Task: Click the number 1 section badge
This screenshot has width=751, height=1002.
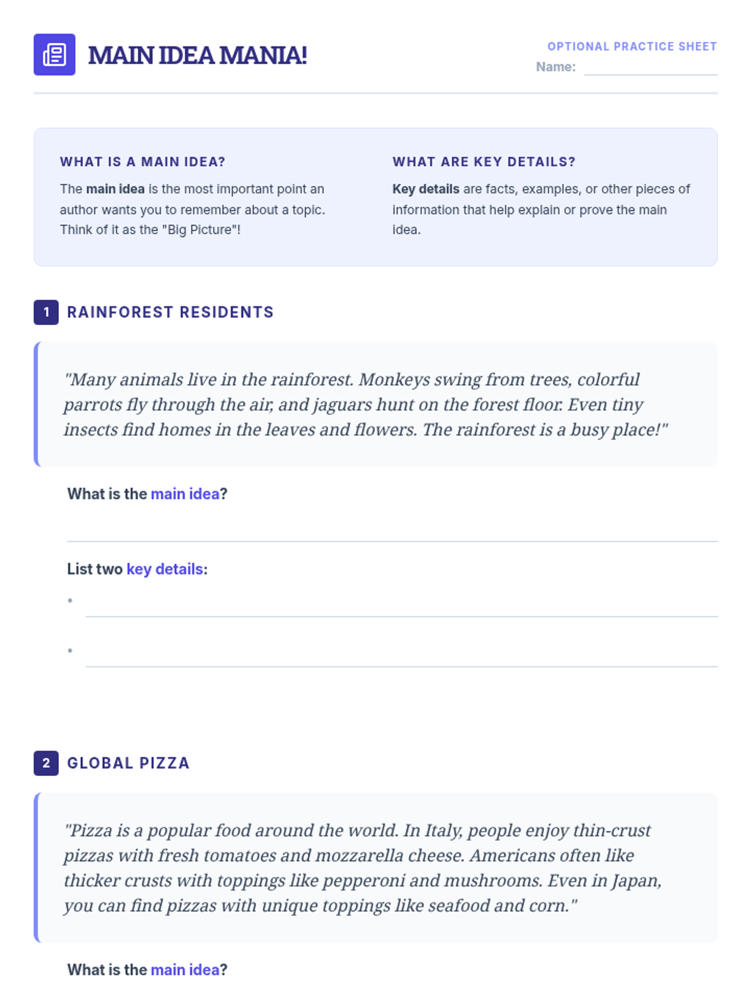Action: (x=46, y=312)
